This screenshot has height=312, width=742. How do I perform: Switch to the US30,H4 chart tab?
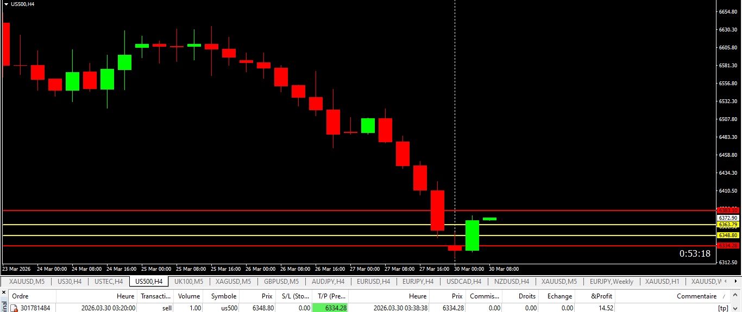70,282
